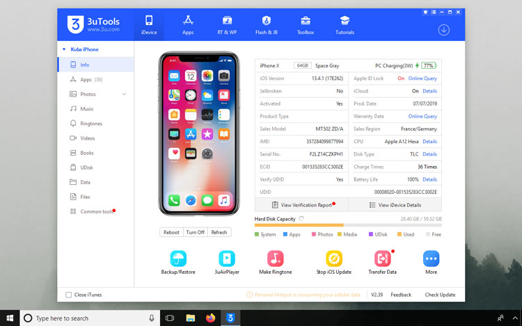Click the Feedback link
This screenshot has width=522, height=326.
point(401,295)
